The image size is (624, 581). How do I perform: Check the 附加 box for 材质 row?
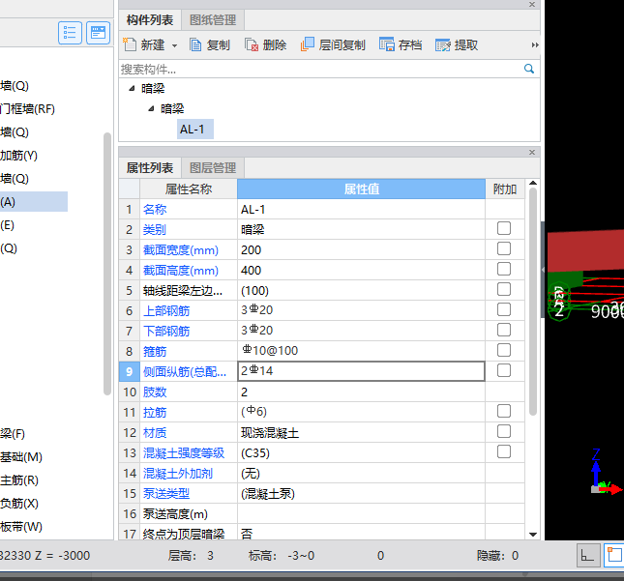[x=504, y=431]
